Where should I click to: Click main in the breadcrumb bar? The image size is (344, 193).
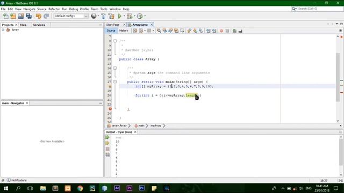coord(141,125)
